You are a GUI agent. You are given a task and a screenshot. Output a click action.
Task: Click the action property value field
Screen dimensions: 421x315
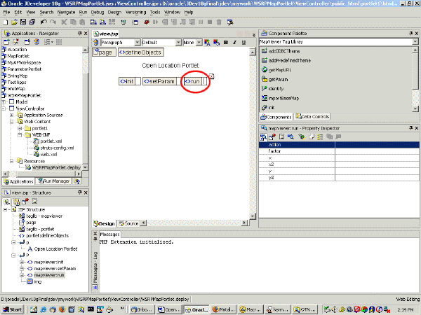click(377, 145)
